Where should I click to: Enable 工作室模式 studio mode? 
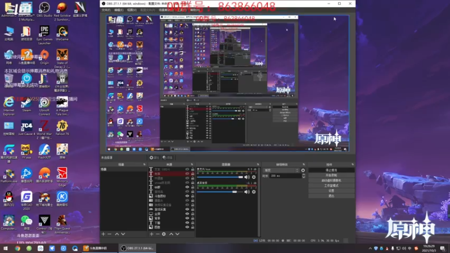pos(331,186)
